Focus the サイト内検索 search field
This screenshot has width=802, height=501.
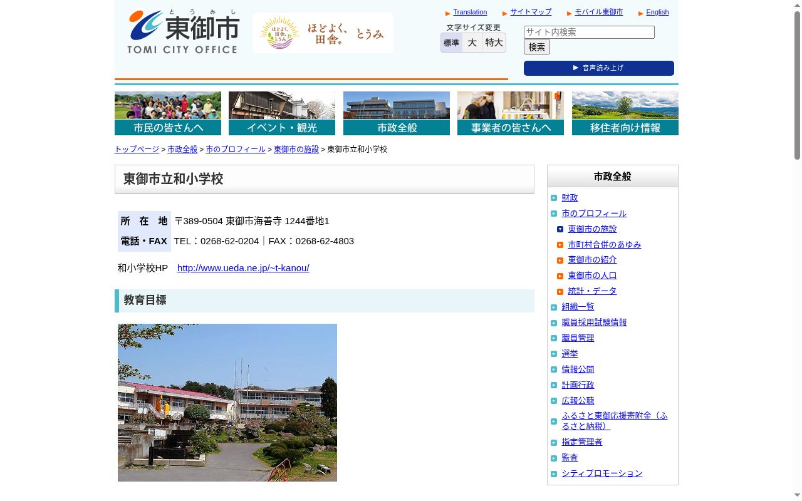589,32
